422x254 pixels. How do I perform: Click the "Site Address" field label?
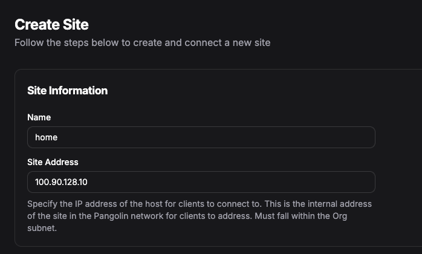click(53, 162)
